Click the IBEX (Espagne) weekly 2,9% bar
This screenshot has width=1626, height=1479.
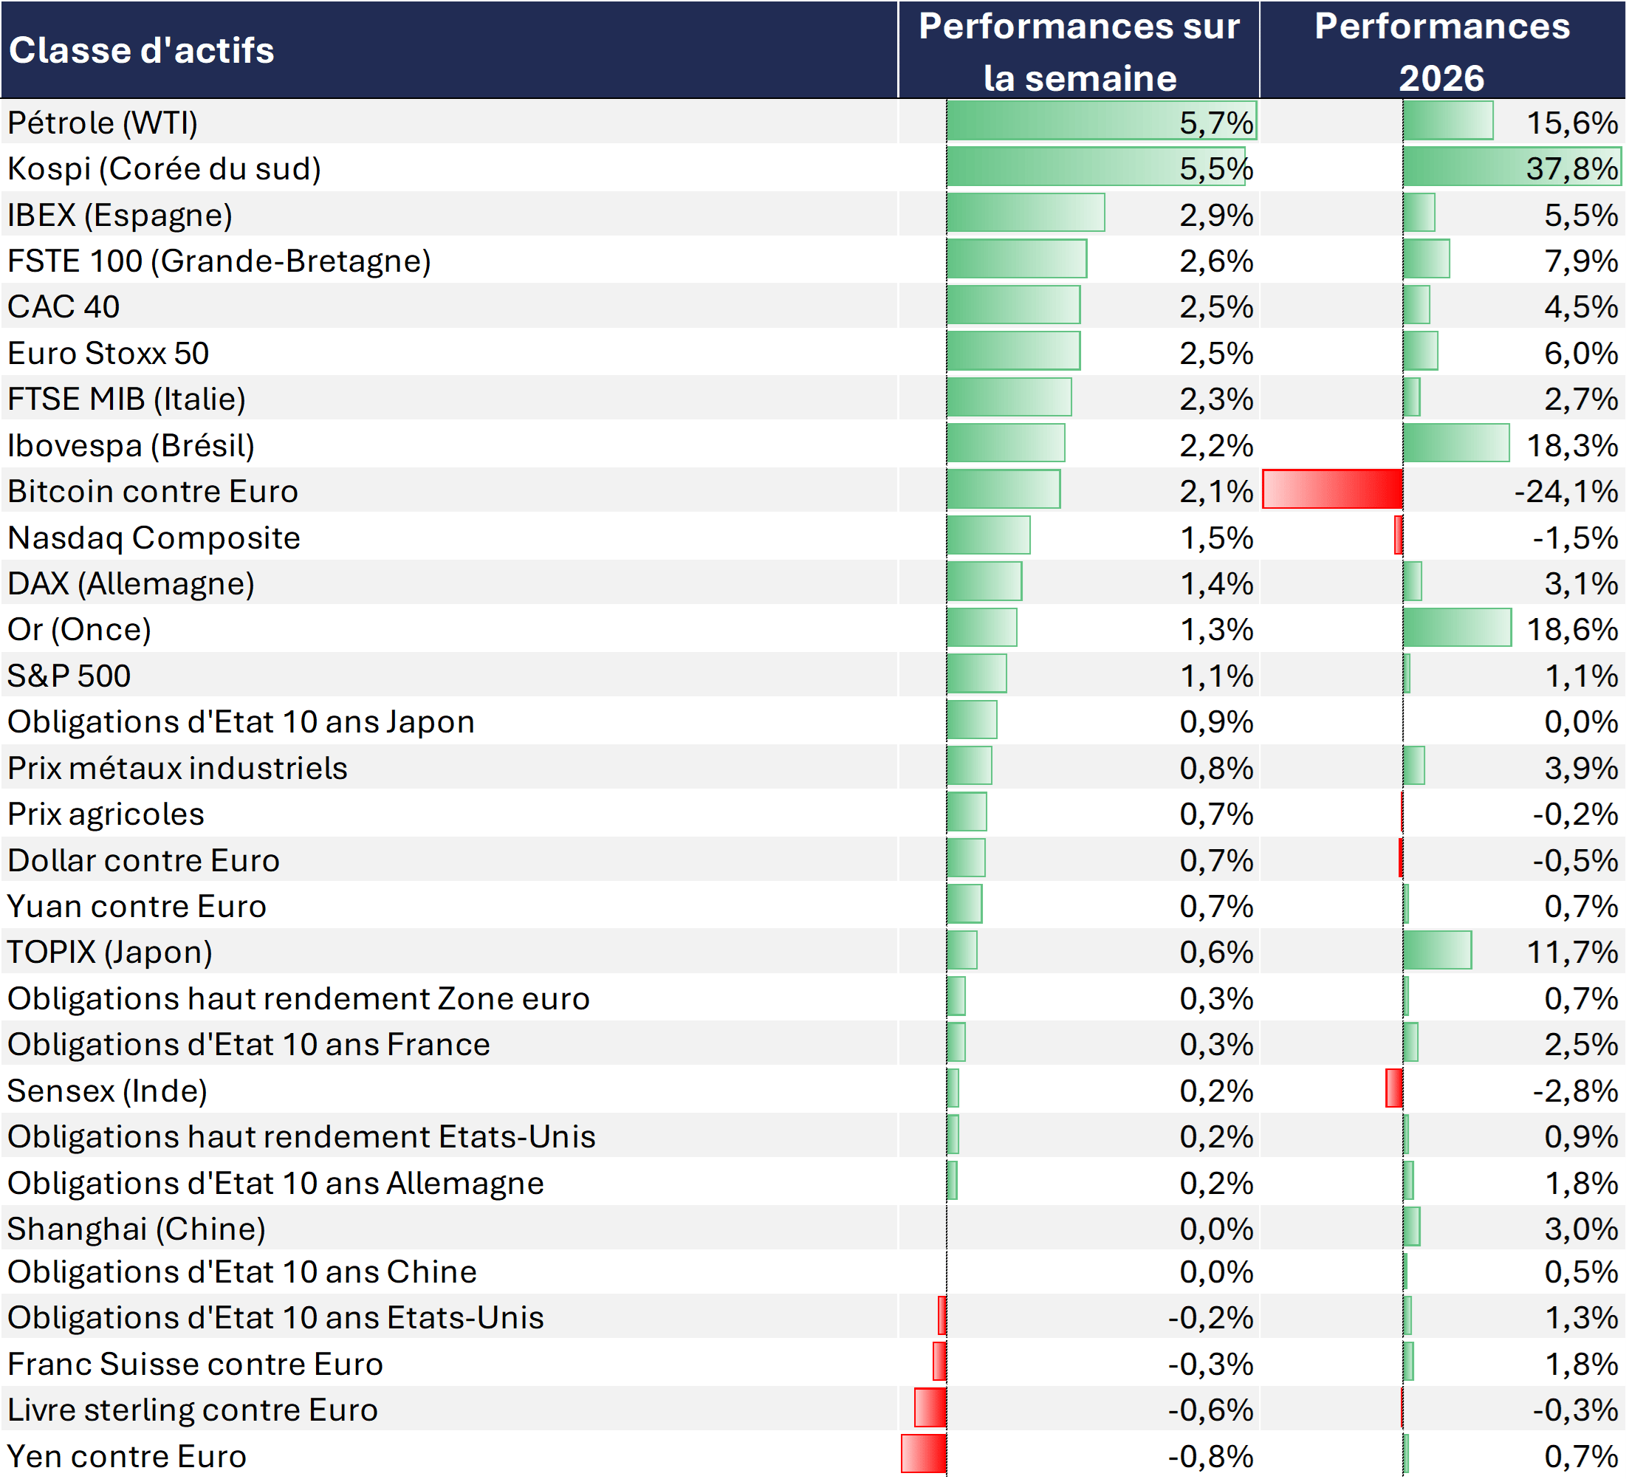[x=1025, y=213]
